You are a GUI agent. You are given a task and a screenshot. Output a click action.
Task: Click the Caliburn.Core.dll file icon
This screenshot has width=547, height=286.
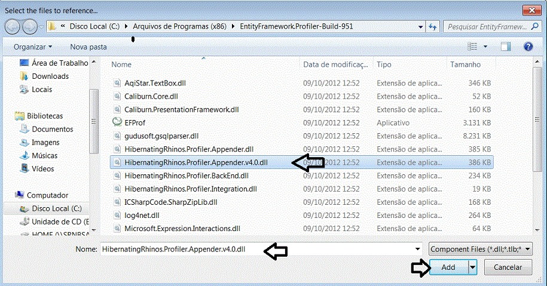[x=117, y=97]
